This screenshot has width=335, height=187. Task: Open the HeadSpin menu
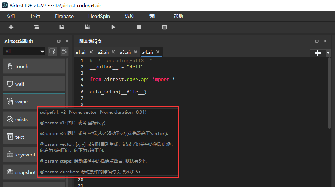pos(99,17)
